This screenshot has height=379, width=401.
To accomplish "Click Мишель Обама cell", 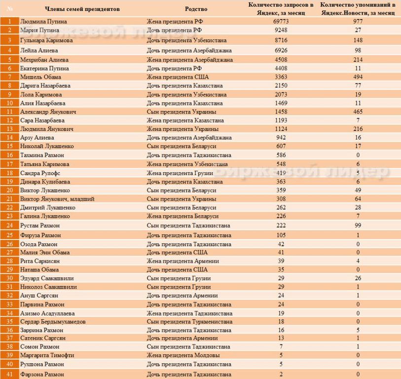I will [x=40, y=77].
